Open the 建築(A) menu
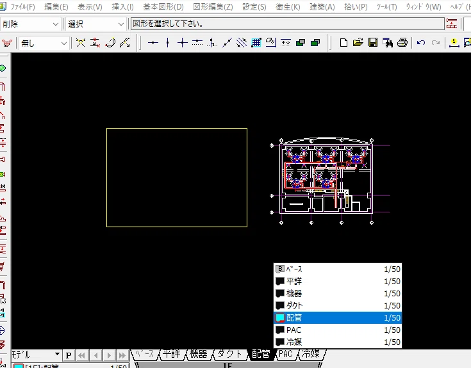Image resolution: width=471 pixels, height=368 pixels. click(322, 6)
